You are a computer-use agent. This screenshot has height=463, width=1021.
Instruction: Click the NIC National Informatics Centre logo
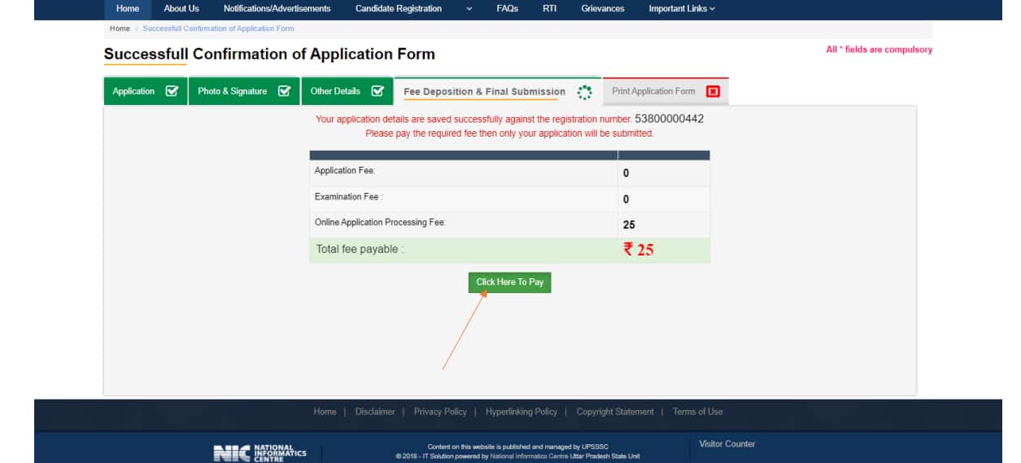(260, 452)
